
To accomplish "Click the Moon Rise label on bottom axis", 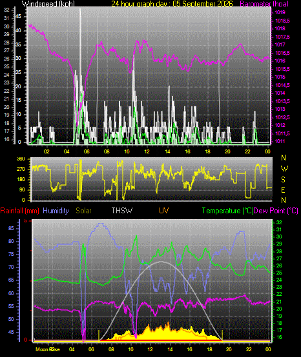I will pos(48,349).
